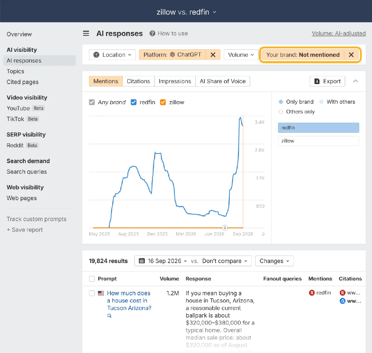Click the annotation marker on chart axis
Viewport: 372px width, 353px height.
click(225, 228)
